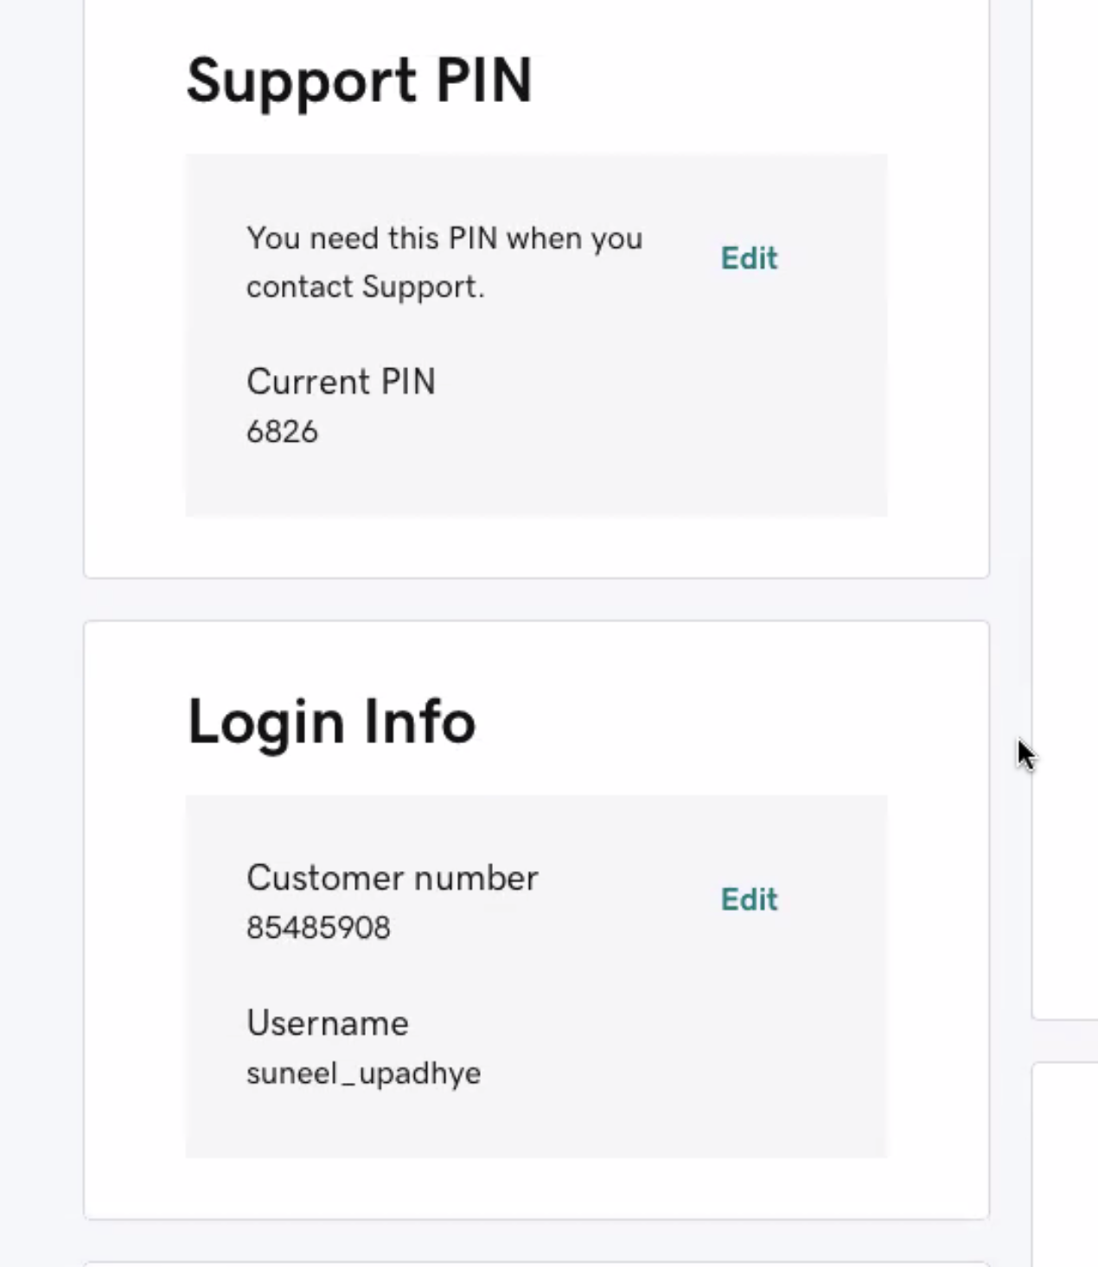Click the partial card below Login Info
This screenshot has height=1267, width=1098.
click(536, 1264)
